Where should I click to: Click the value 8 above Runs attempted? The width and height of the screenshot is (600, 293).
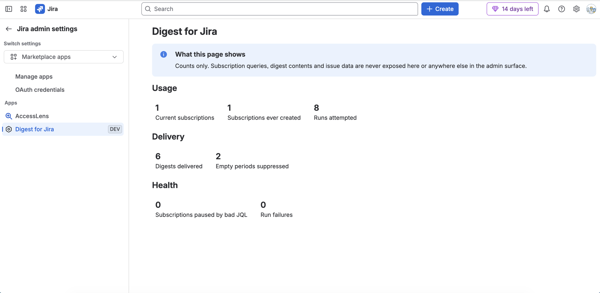coord(316,108)
